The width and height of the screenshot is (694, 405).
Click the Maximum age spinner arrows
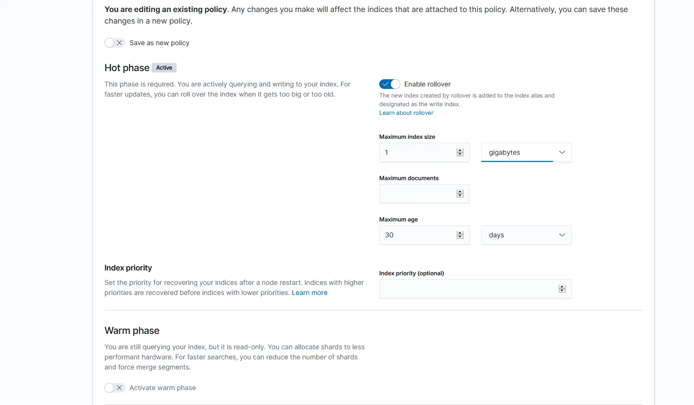[x=460, y=235]
